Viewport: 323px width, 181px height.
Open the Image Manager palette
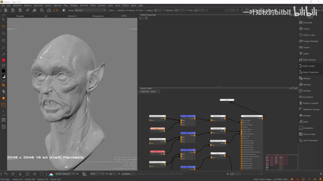[x=310, y=41]
